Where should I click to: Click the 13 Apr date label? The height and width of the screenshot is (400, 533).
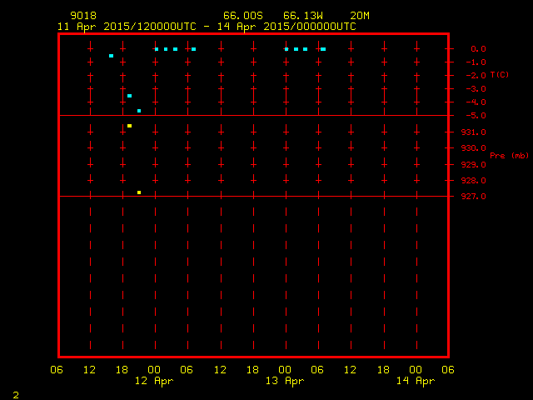click(x=285, y=381)
